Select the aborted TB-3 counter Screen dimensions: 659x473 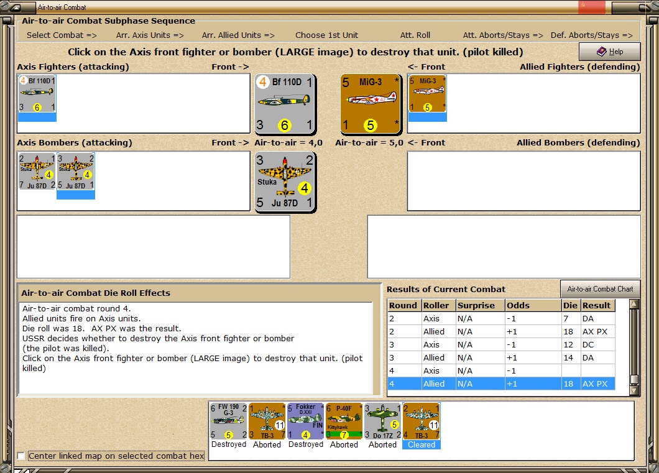(267, 421)
